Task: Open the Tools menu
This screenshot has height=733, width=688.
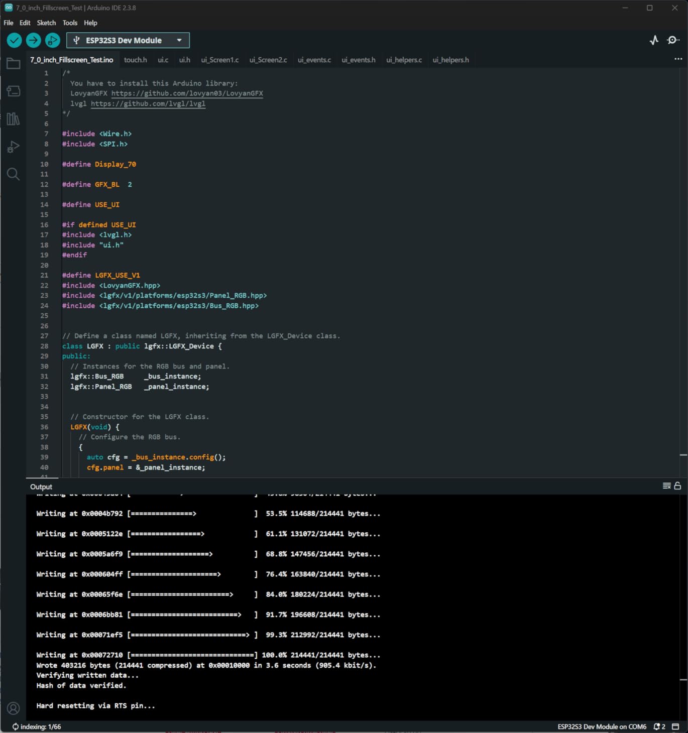Action: pyautogui.click(x=70, y=23)
